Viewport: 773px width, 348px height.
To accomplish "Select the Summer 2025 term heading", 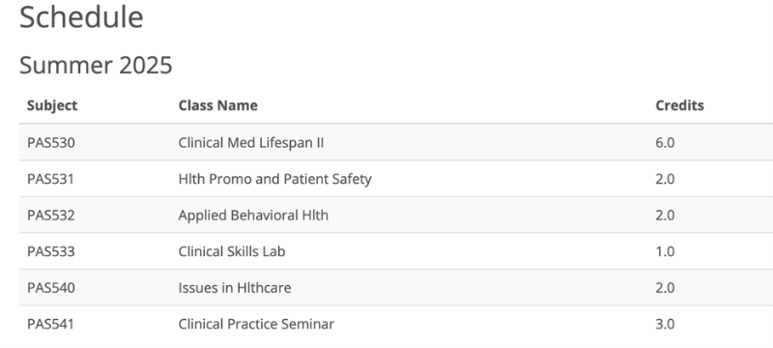I will (96, 65).
